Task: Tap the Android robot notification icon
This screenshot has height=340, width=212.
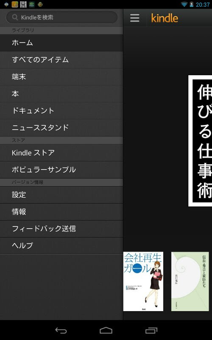Action: (x=40, y=4)
